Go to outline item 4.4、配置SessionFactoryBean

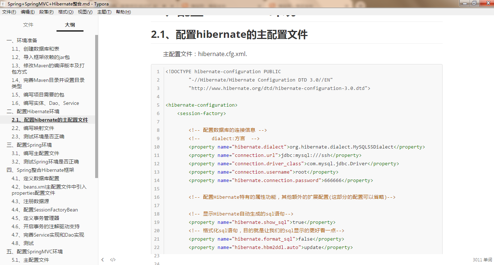point(45,210)
